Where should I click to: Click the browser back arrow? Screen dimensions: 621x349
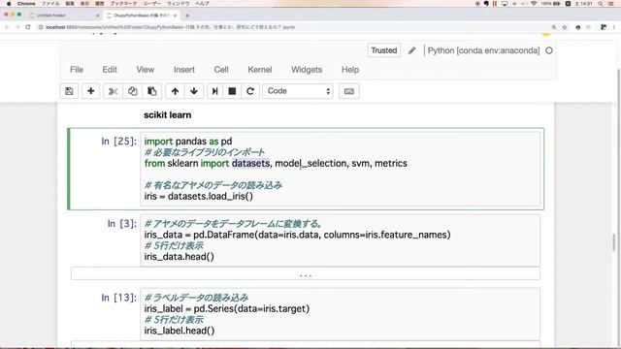[7, 27]
